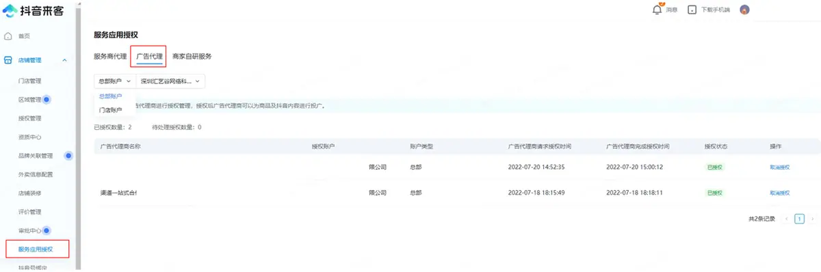Click 取消授权 for the 渠道一站式 row
821x272 pixels.
[x=780, y=193]
